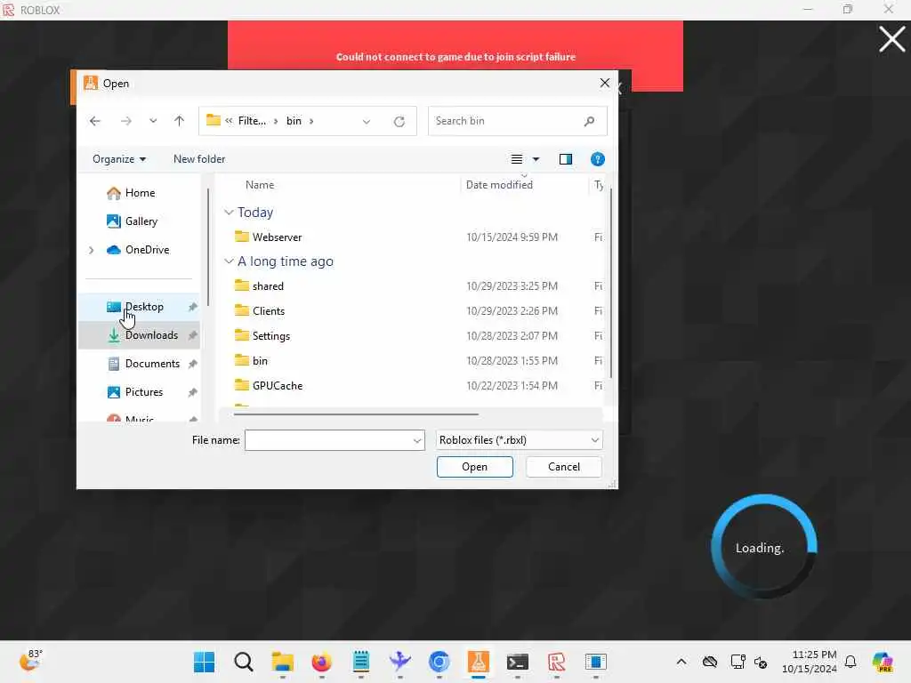Screen dimensions: 911x683
Task: Click New folder button
Action: (x=199, y=159)
